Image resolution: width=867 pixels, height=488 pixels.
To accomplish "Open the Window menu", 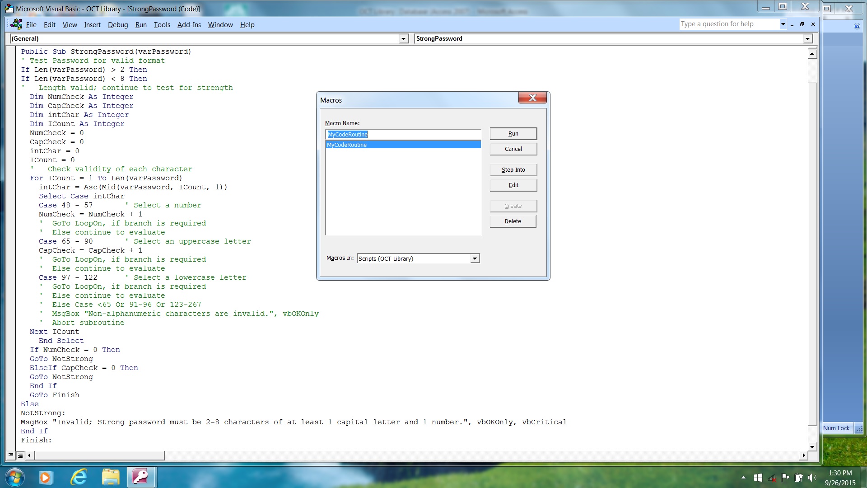I will (x=220, y=25).
